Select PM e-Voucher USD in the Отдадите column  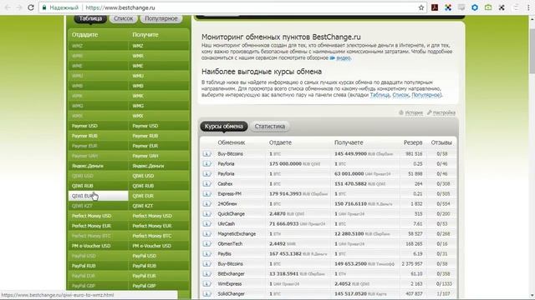99,246
